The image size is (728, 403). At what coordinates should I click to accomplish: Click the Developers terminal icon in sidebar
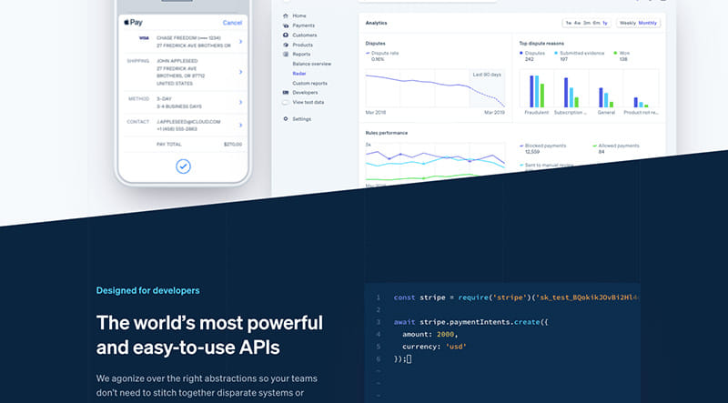286,93
